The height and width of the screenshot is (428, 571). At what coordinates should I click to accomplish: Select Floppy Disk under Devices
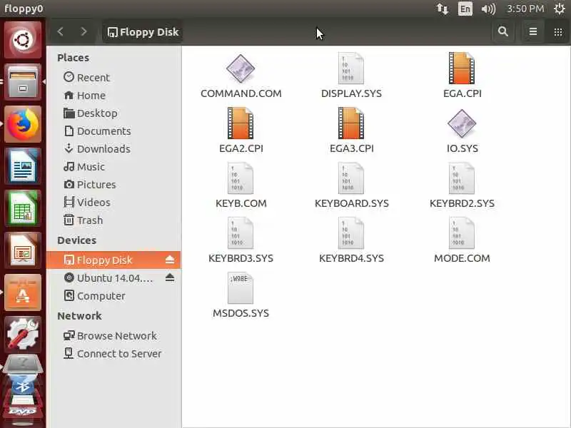click(x=113, y=260)
